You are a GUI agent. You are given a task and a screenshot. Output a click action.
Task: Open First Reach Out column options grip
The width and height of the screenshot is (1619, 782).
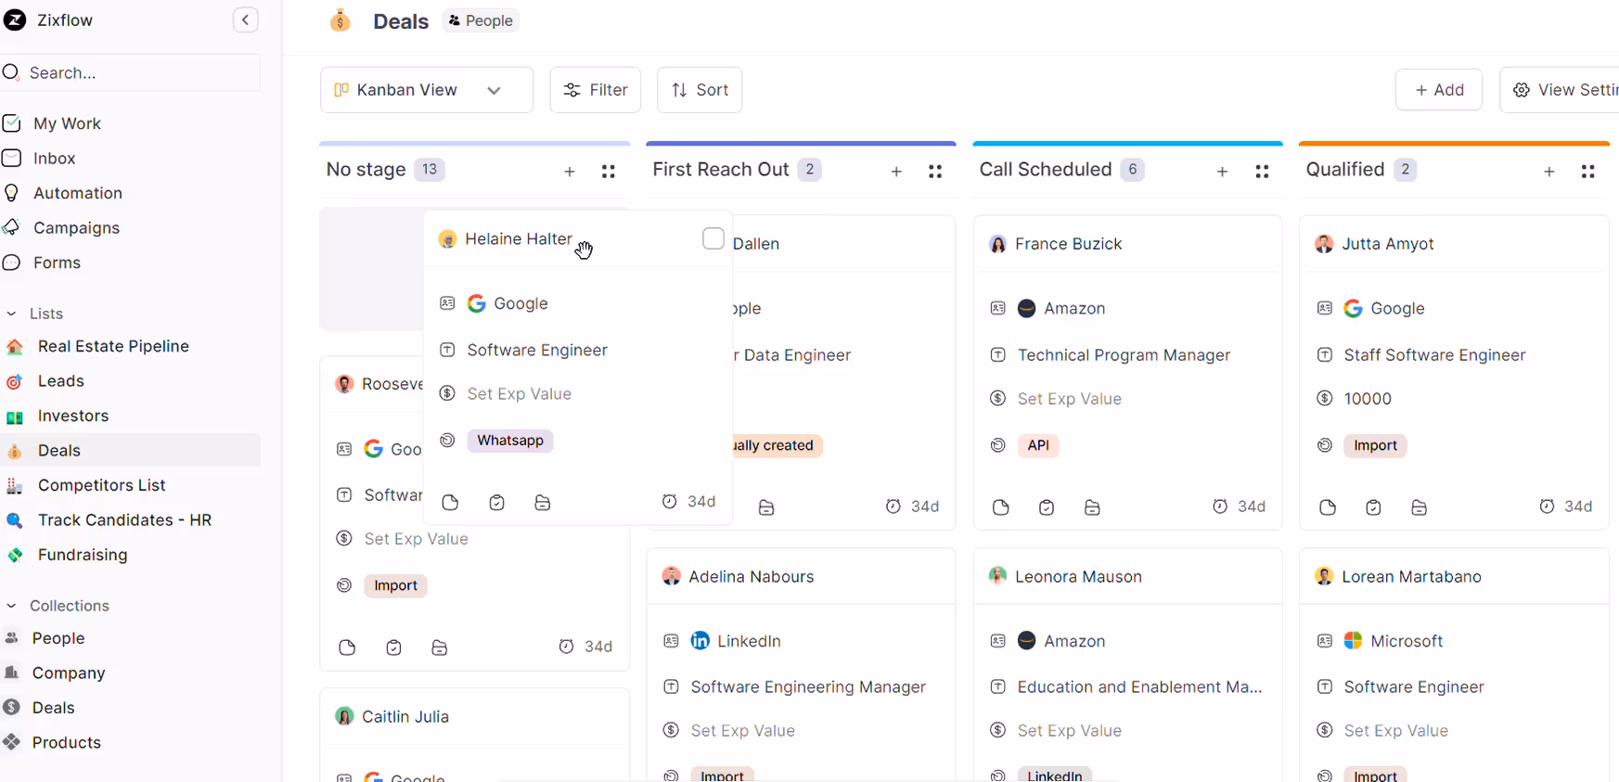click(x=935, y=172)
